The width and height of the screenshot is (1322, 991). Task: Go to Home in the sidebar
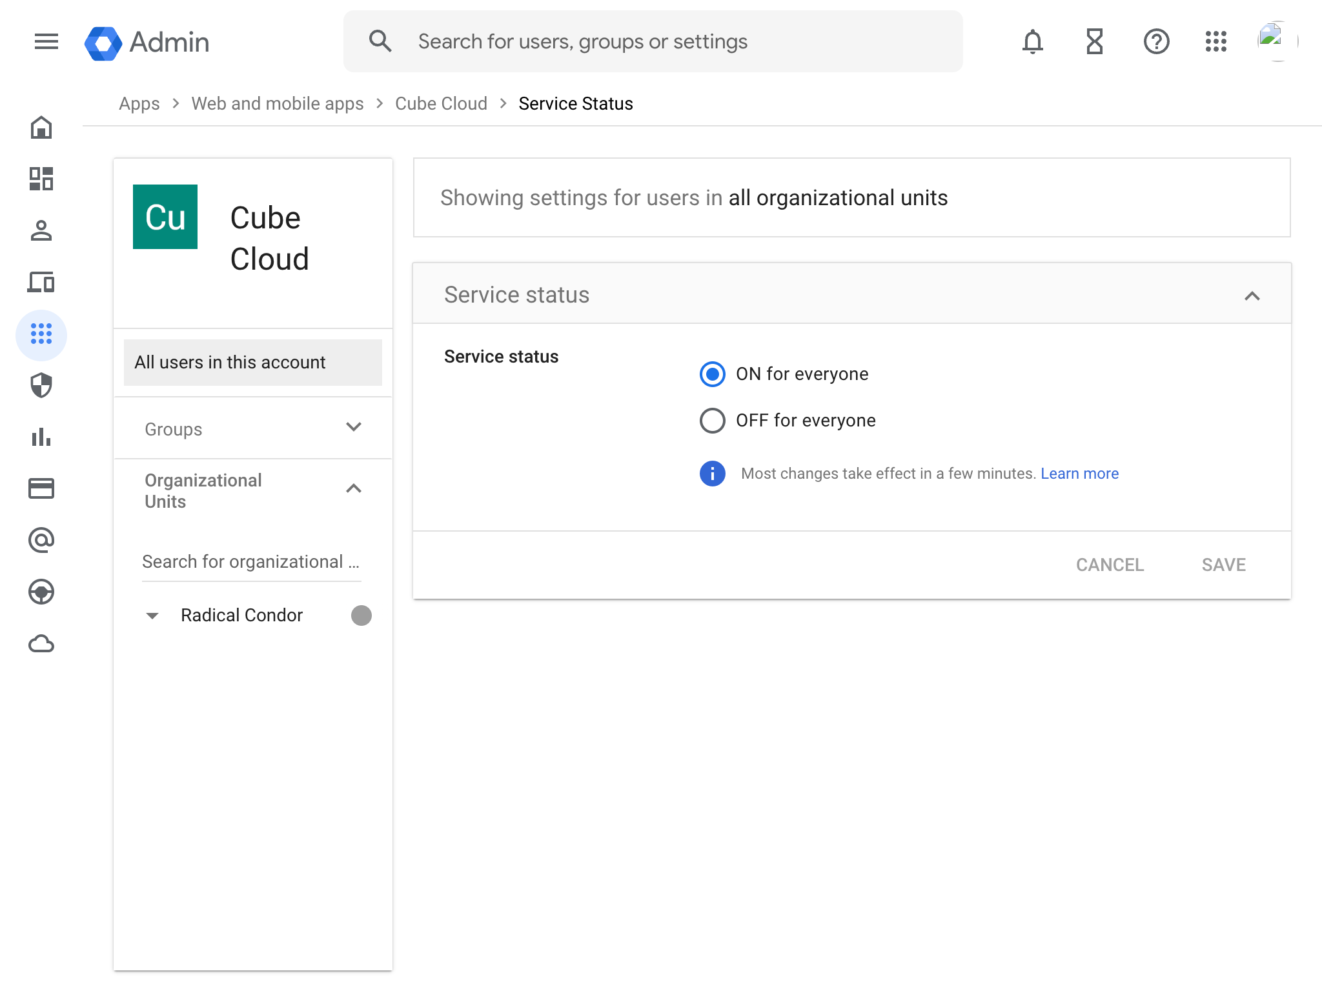point(41,128)
